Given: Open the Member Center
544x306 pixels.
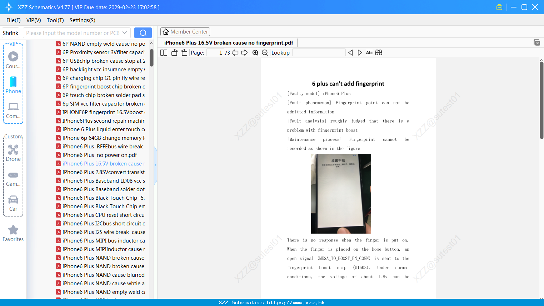Looking at the screenshot, I should pyautogui.click(x=185, y=32).
